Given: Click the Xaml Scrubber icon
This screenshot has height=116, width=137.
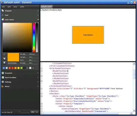Looking at the screenshot, I should pos(3,77).
